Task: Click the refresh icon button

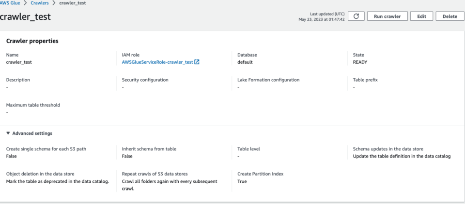Action: (356, 16)
